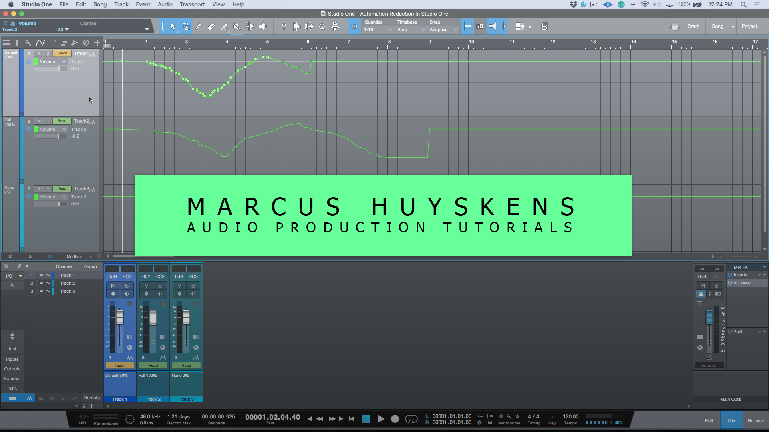Click the wrench options icon above tracks
Viewport: 769px width, 432px height.
point(28,42)
